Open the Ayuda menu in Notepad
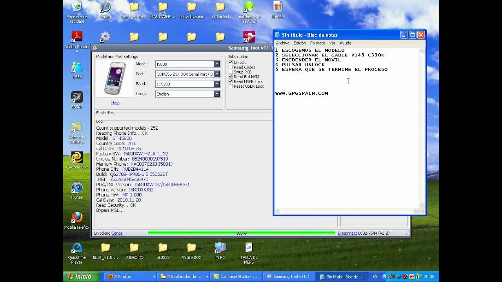This screenshot has height=282, width=502. tap(346, 43)
